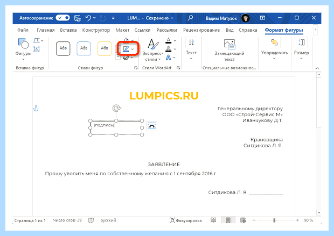Open the Стили WordArt dialog launcher
334x236 pixels.
[178, 68]
